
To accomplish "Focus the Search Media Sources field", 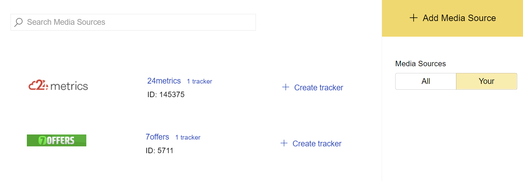I will [x=133, y=22].
